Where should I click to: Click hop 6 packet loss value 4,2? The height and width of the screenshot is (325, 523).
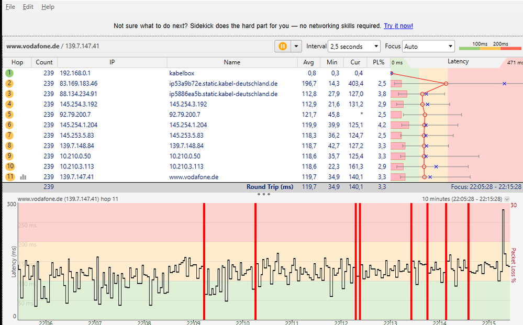point(382,125)
